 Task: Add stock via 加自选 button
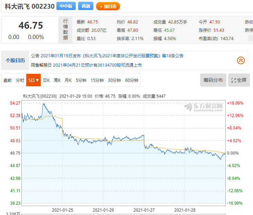[108, 6]
